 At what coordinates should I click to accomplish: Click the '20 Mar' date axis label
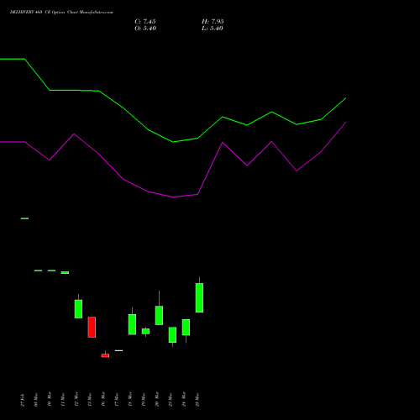point(157,399)
